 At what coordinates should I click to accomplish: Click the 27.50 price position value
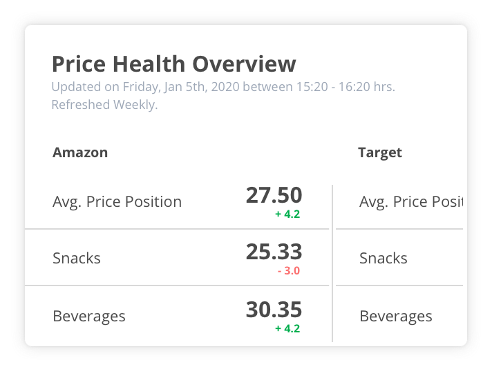pos(274,195)
